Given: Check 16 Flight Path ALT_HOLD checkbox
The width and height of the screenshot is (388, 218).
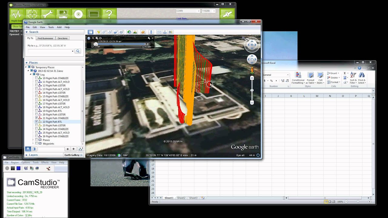Looking at the screenshot, I should coord(37,100).
